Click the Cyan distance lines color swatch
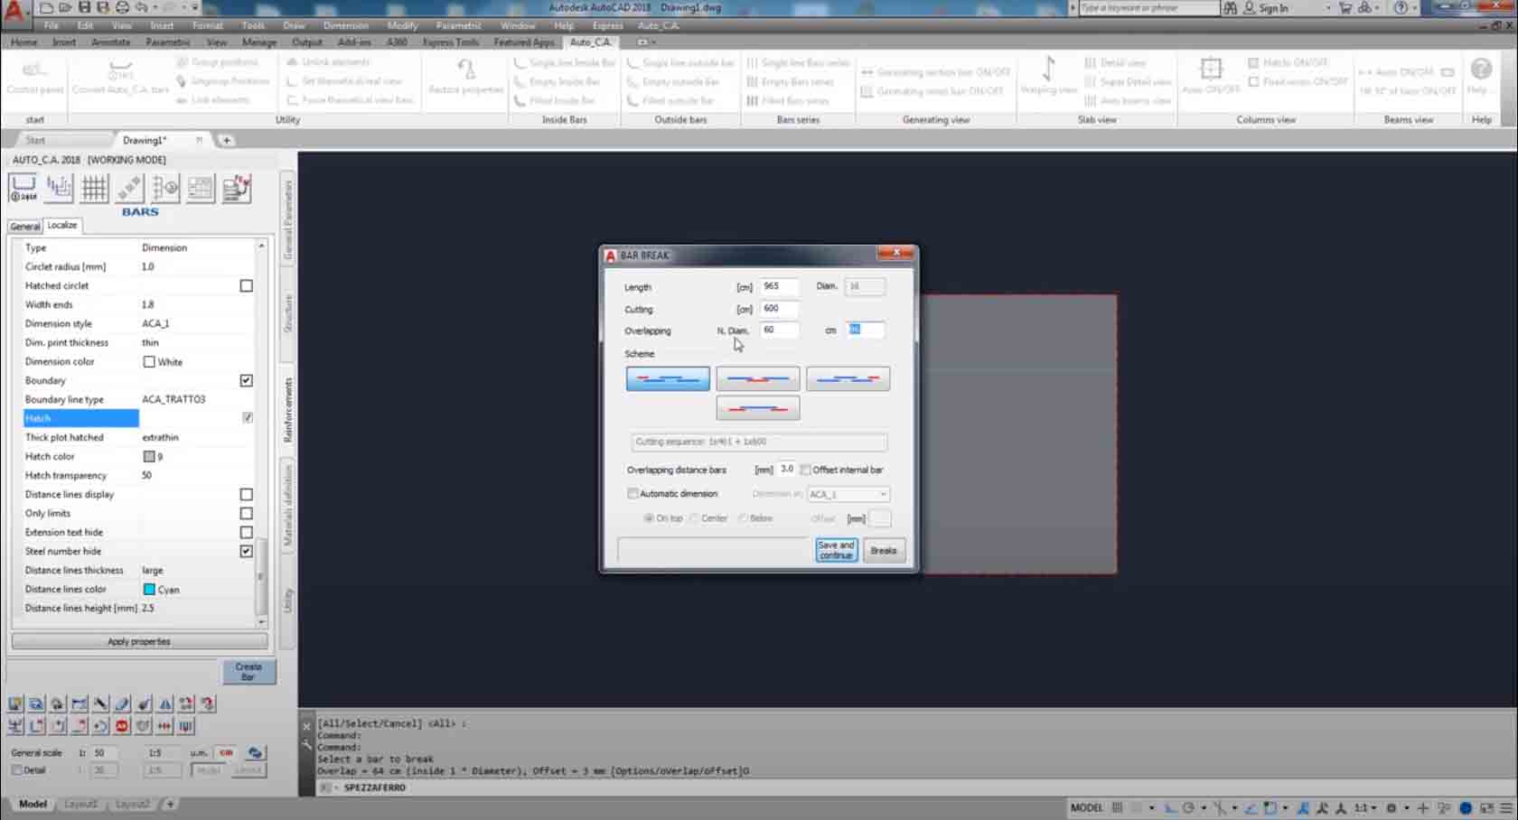The height and width of the screenshot is (820, 1518). (149, 589)
